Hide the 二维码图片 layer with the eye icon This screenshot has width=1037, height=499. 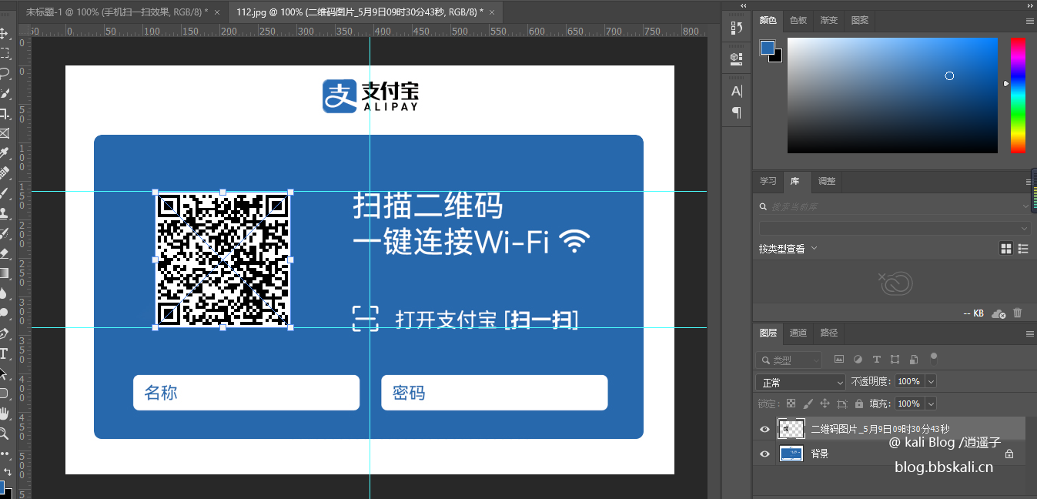click(764, 430)
